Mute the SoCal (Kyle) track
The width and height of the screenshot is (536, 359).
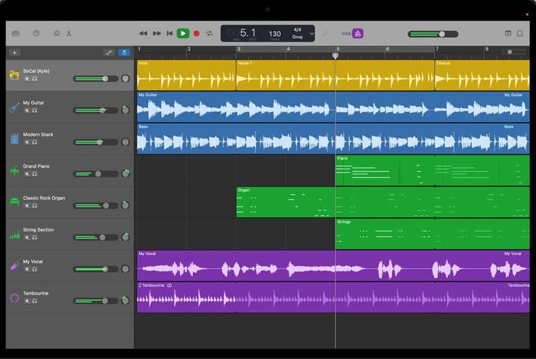pyautogui.click(x=27, y=79)
